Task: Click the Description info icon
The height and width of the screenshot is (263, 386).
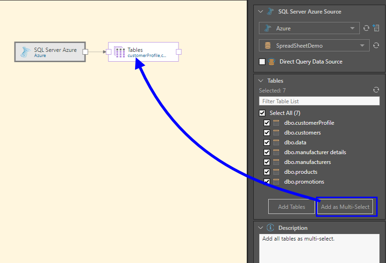Action: coord(270,228)
